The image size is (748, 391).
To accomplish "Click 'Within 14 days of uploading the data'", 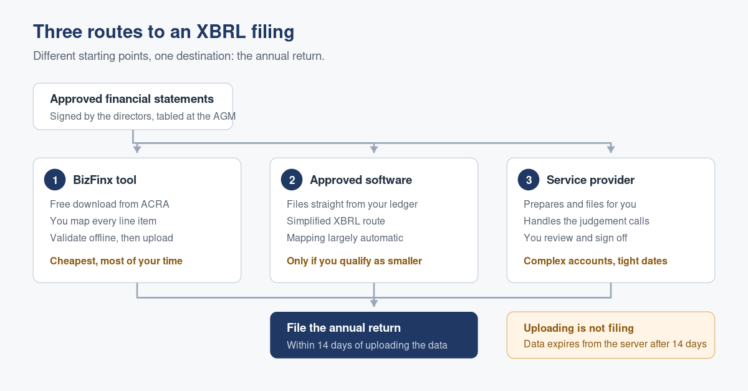I will pyautogui.click(x=367, y=345).
